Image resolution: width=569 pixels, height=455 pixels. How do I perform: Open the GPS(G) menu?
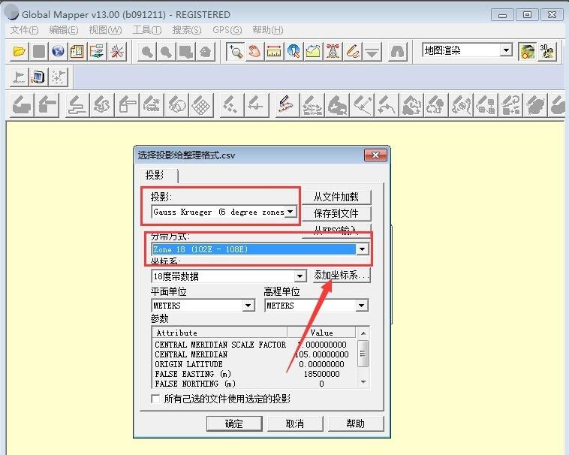227,30
